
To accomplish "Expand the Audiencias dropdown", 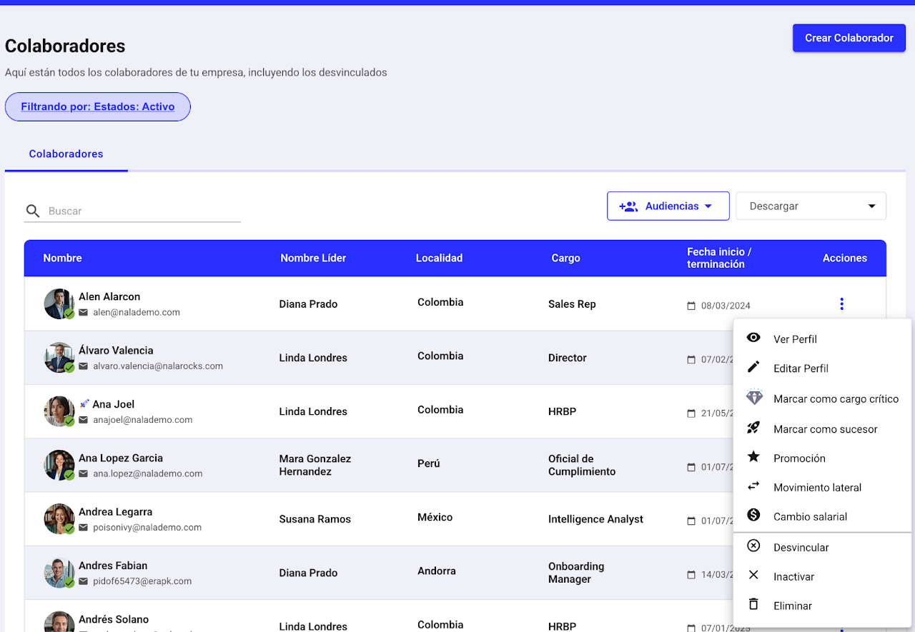I will pos(668,206).
